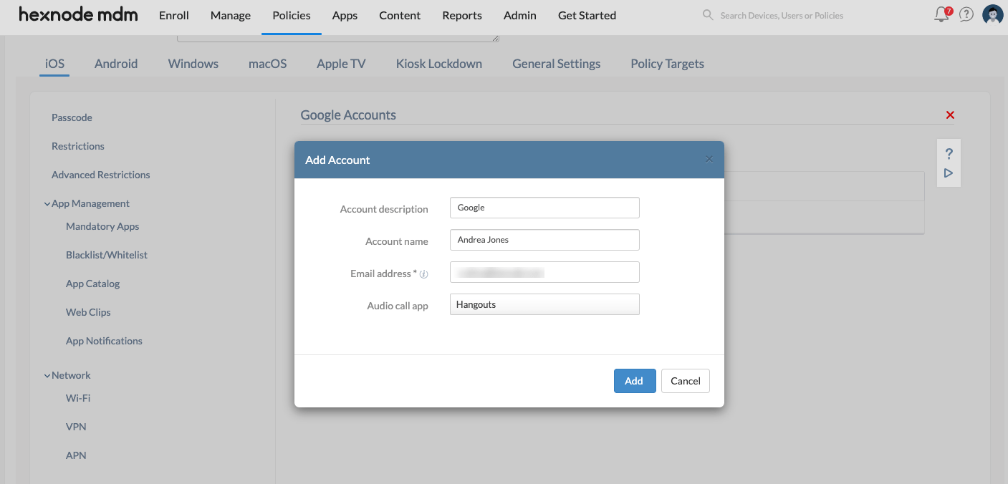
Task: Cancel the Add Account dialog
Action: pos(685,381)
